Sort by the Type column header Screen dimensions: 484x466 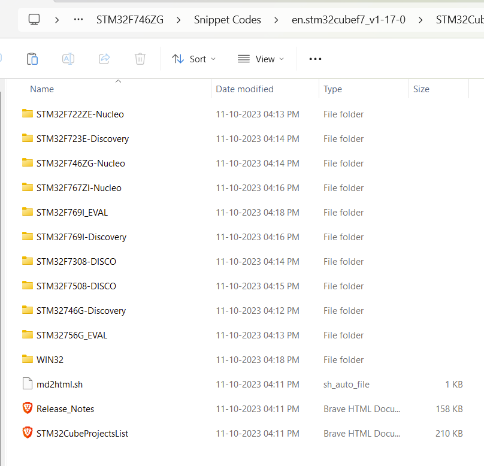click(x=332, y=89)
